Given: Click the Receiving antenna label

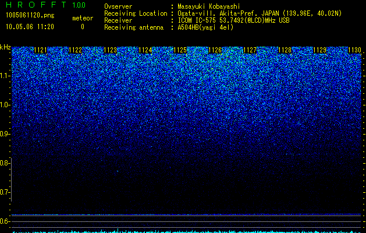Looking at the screenshot, I should click(x=134, y=27).
